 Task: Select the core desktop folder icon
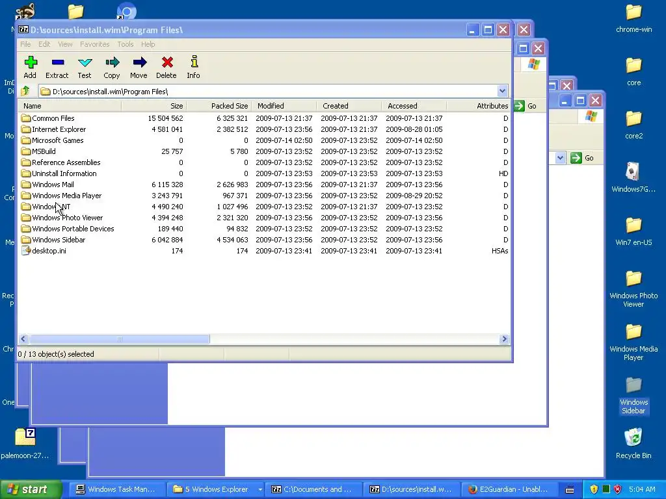(x=633, y=66)
